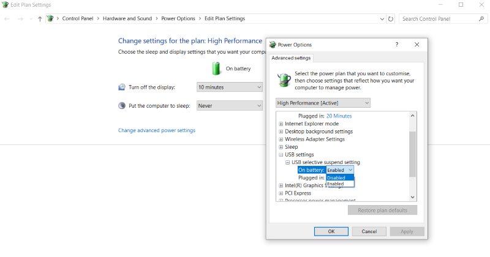The image size is (490, 257).
Task: Expand Wireless Adapter Settings
Action: [281, 140]
